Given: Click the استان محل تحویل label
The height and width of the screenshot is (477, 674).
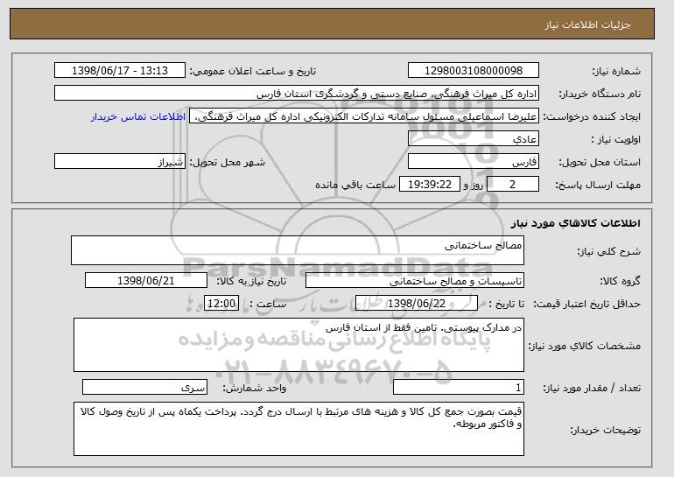Looking at the screenshot, I should (x=600, y=162).
